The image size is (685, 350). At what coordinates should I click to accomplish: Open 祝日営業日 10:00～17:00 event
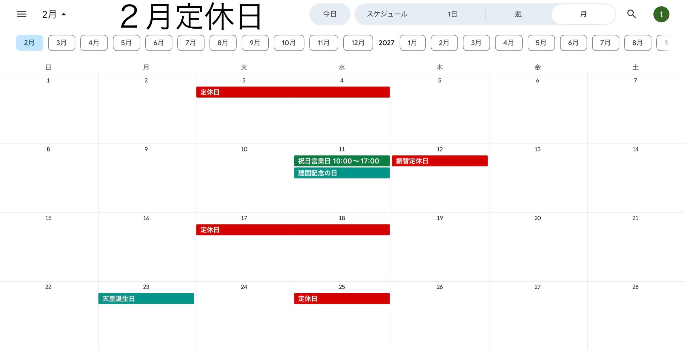pyautogui.click(x=342, y=161)
